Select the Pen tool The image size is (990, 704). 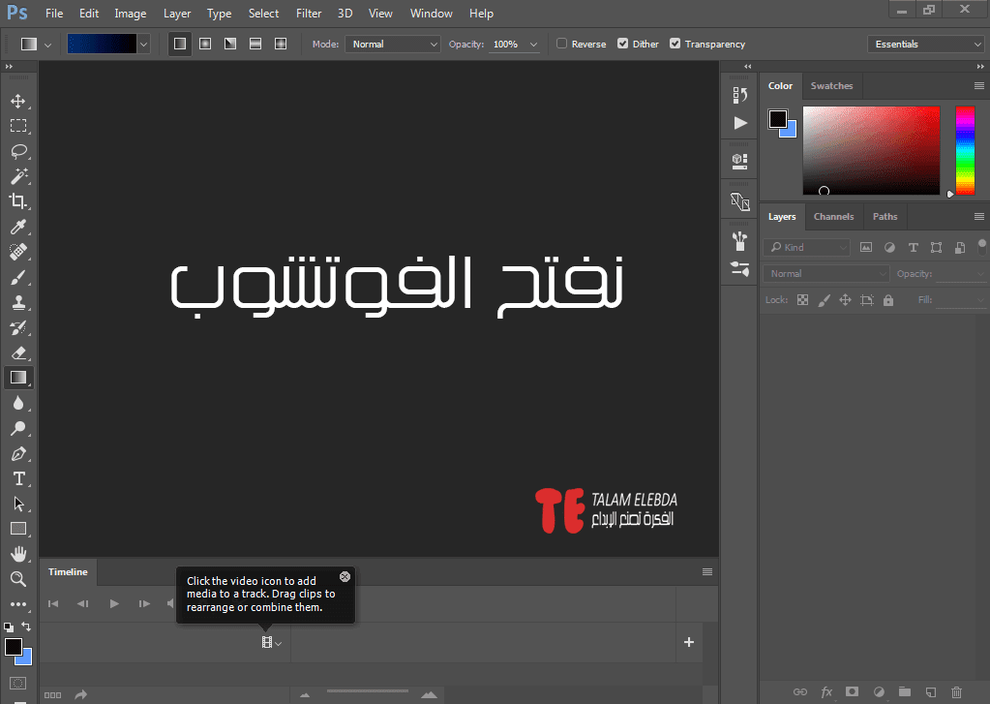point(18,454)
